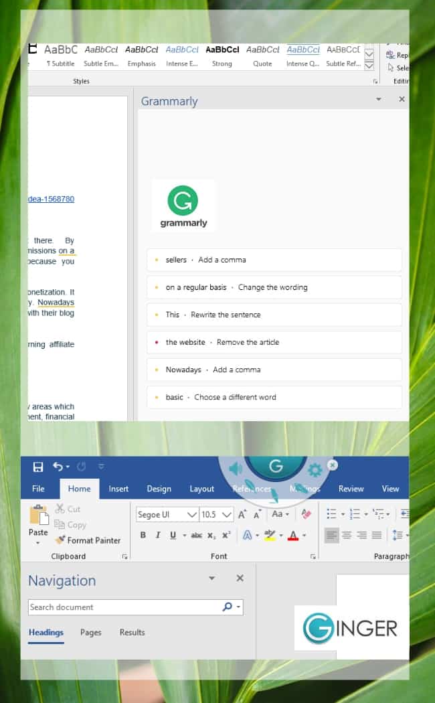The height and width of the screenshot is (703, 435).
Task: Click the Ginger G center button
Action: (276, 466)
